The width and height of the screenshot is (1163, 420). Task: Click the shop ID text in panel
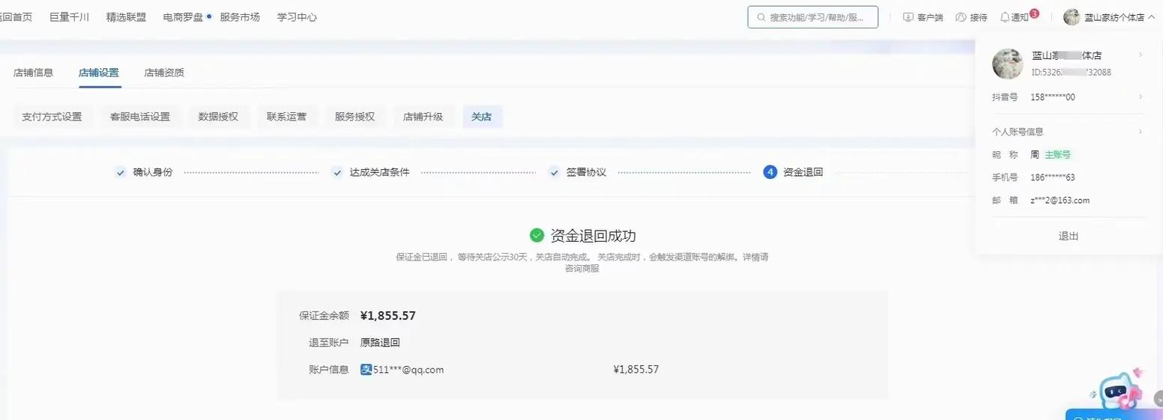[x=1072, y=73]
